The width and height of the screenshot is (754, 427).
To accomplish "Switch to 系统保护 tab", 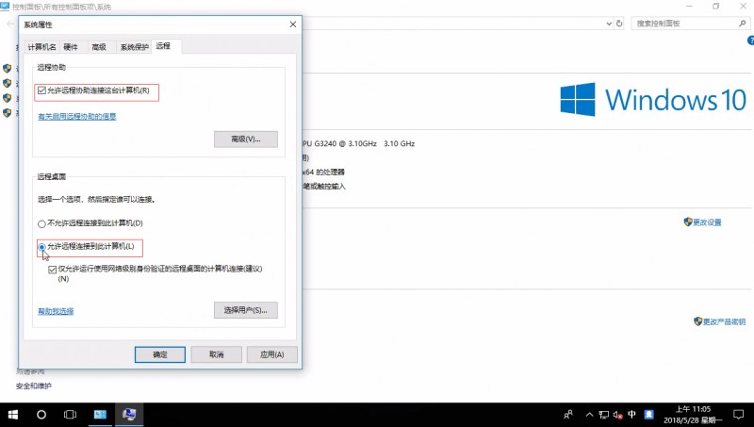I will pyautogui.click(x=134, y=46).
